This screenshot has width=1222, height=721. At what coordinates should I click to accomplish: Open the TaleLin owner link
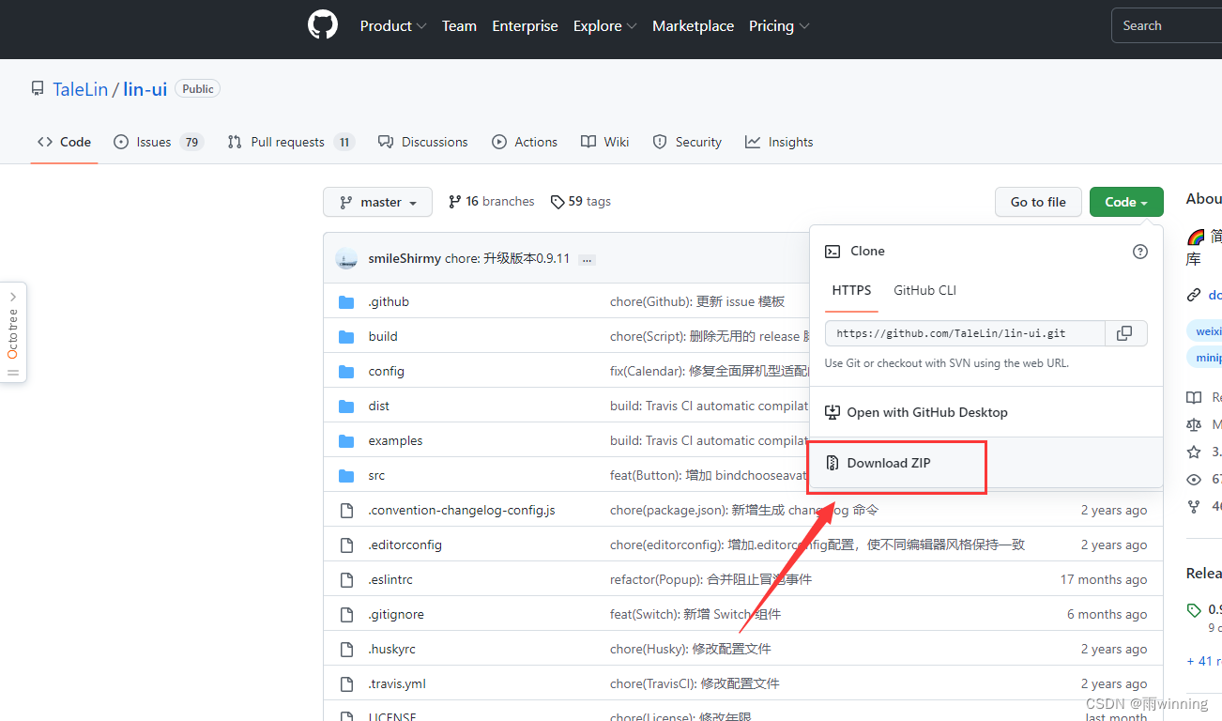[80, 89]
